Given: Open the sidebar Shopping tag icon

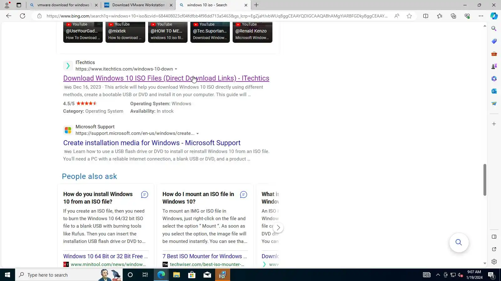Looking at the screenshot, I should (494, 41).
